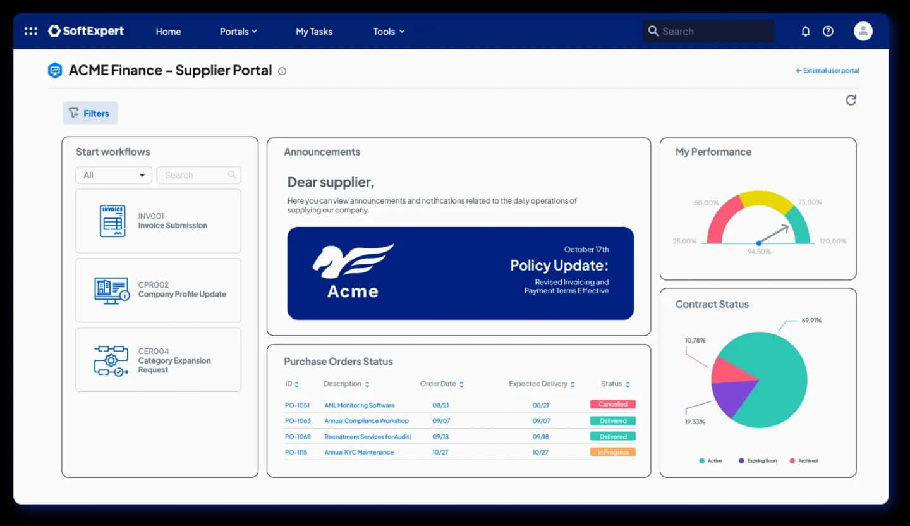The image size is (910, 526).
Task: Open purchase order PO-1051
Action: pyautogui.click(x=298, y=405)
